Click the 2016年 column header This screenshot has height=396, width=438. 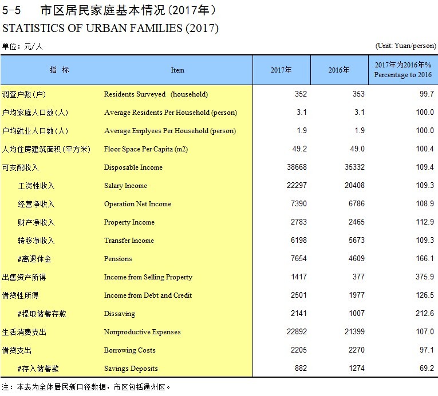pos(339,70)
